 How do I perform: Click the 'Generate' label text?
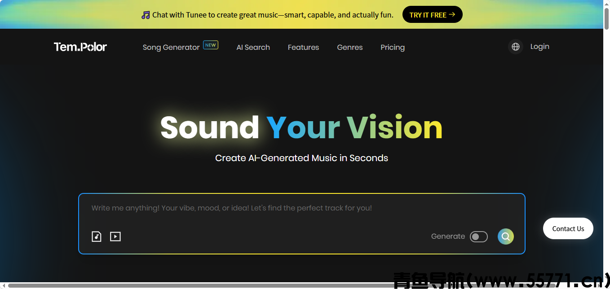pyautogui.click(x=448, y=236)
